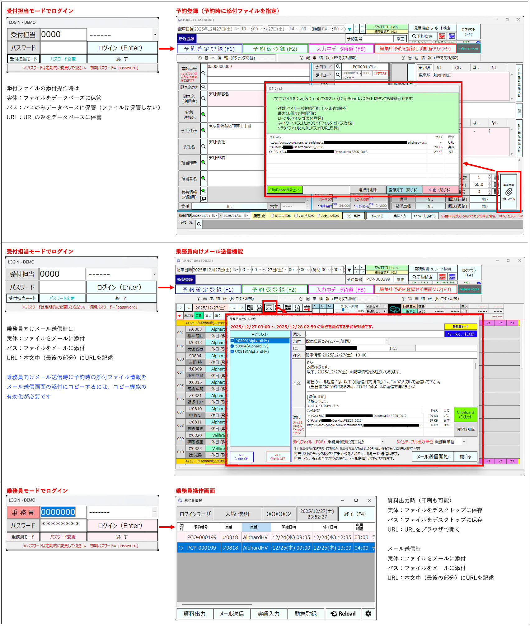Switch to ② 配車情報 tab in top window
This screenshot has height=626, width=530.
coord(328,58)
